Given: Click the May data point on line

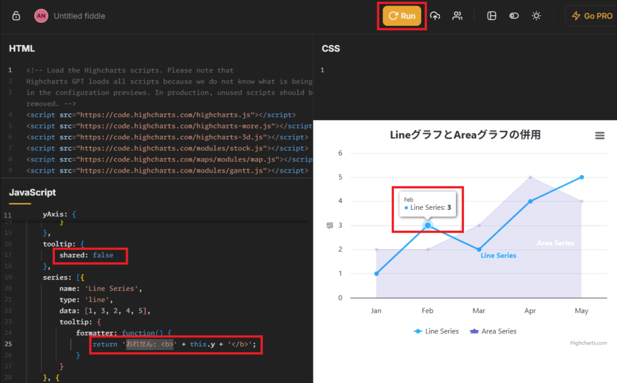Looking at the screenshot, I should click(581, 177).
